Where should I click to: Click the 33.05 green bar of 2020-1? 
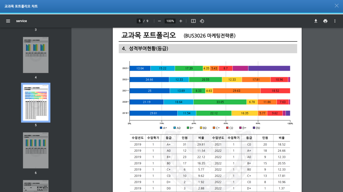pos(220,102)
